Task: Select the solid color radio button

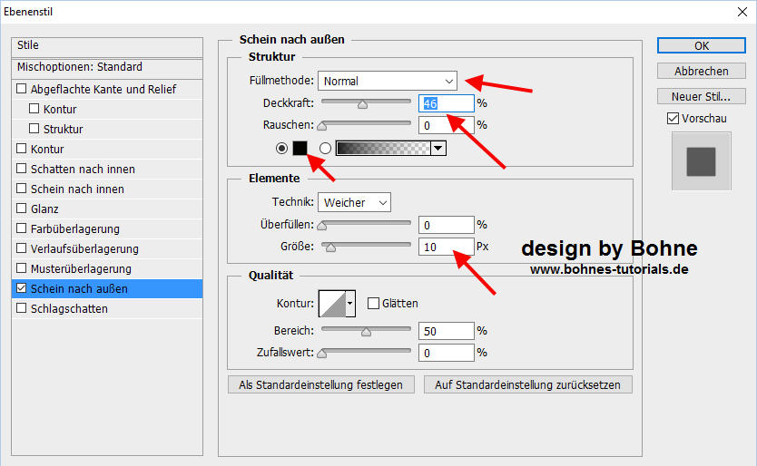Action: click(281, 148)
